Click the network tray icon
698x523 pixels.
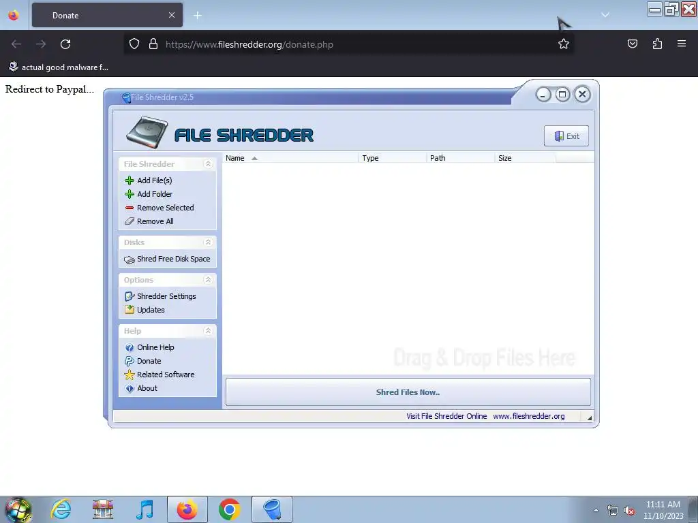click(613, 511)
